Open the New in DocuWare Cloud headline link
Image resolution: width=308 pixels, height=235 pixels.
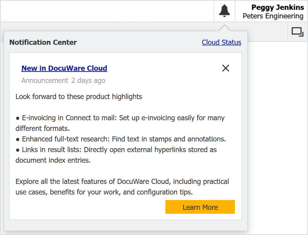pyautogui.click(x=64, y=68)
